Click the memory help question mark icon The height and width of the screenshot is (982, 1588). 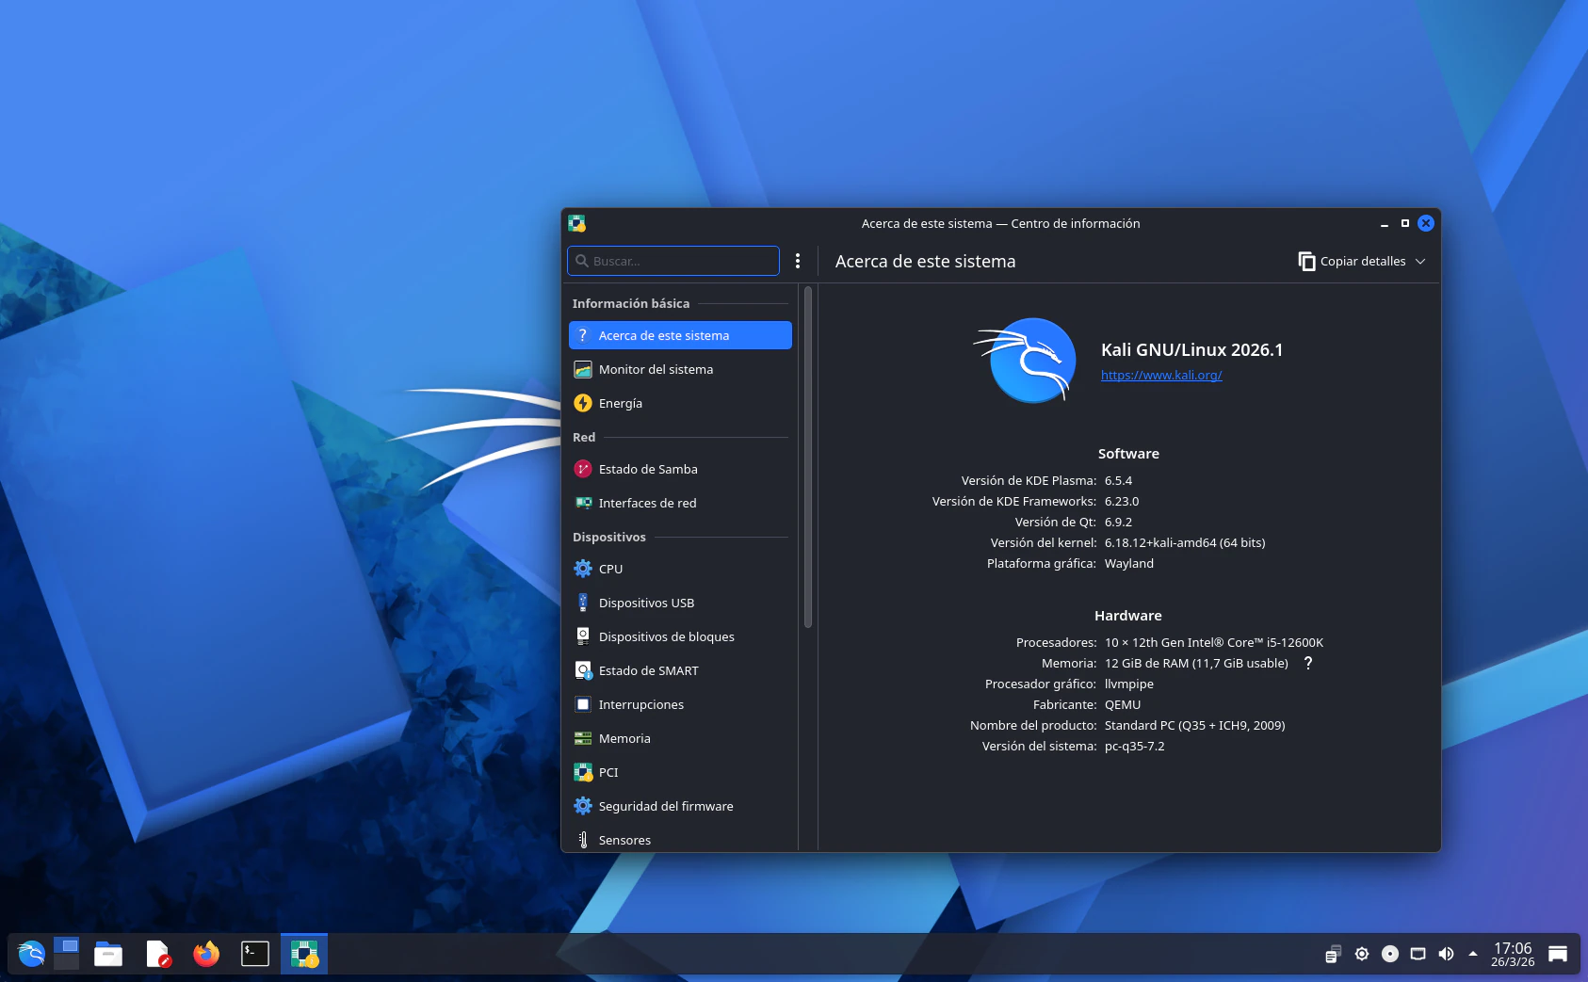(1307, 663)
